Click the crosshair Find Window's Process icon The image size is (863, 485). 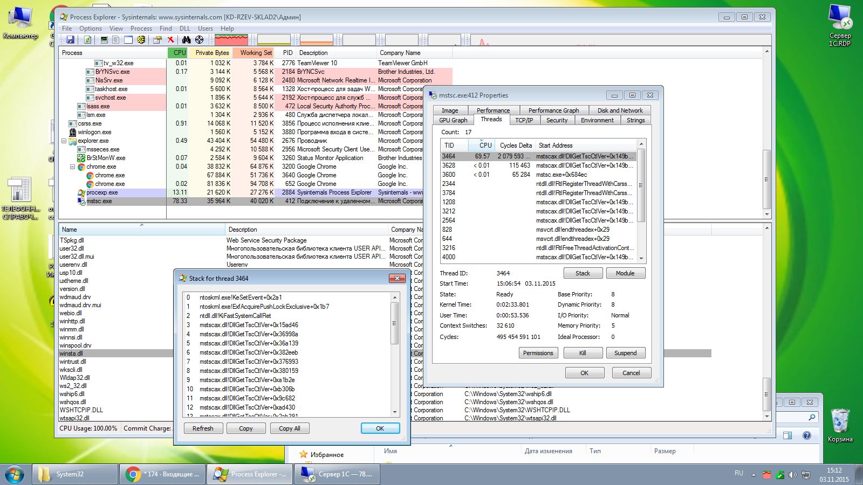click(x=200, y=40)
